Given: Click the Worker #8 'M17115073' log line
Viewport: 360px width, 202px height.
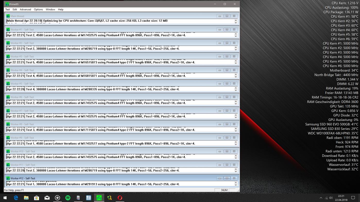Looking at the screenshot, I should pos(100,130).
